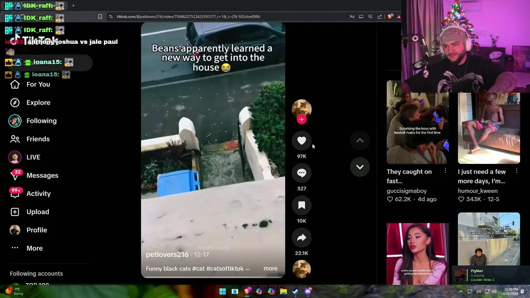Open the clock showing 11:00 PM
The image size is (530, 298).
click(x=511, y=291)
